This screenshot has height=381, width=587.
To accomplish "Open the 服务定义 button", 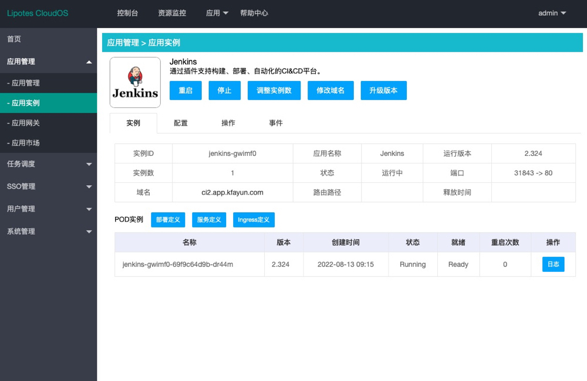I will [x=209, y=220].
